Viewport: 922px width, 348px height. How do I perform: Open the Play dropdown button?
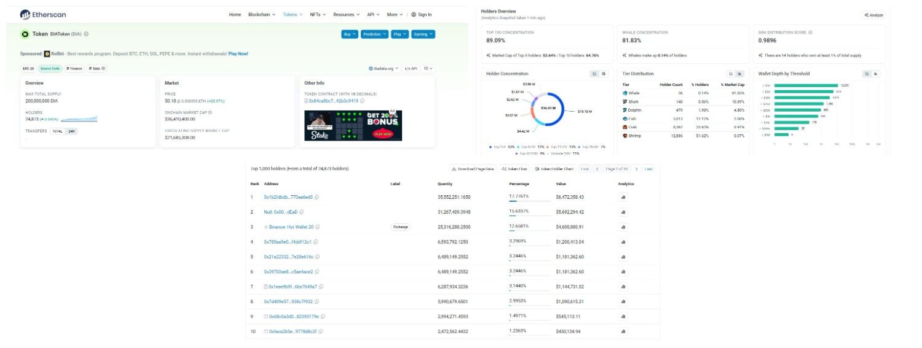click(x=400, y=34)
